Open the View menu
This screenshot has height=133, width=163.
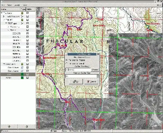[x=9, y=5]
